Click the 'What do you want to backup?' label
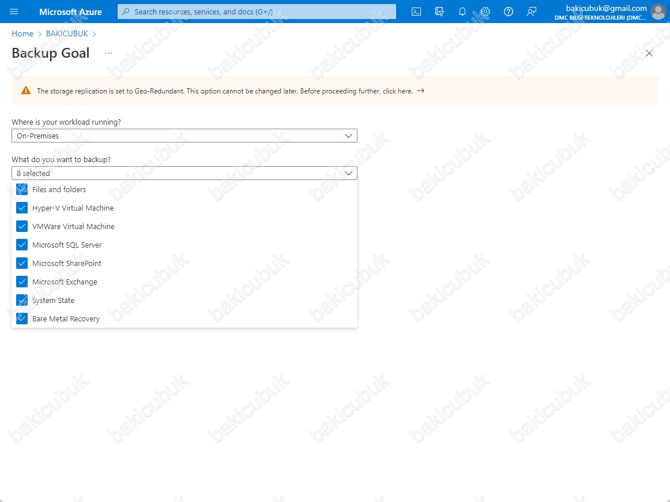 tap(61, 159)
